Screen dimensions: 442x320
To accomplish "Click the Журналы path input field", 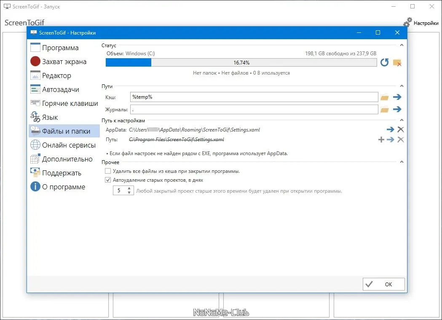I will click(254, 109).
